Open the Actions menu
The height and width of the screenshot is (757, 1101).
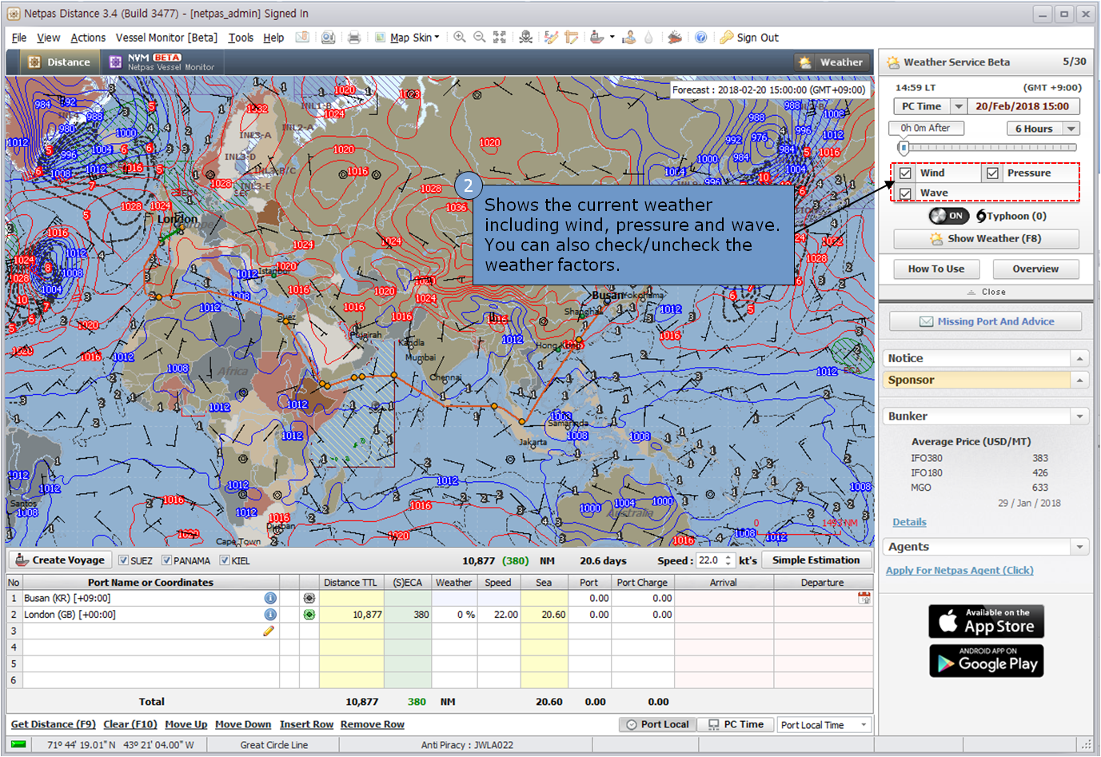pos(88,38)
